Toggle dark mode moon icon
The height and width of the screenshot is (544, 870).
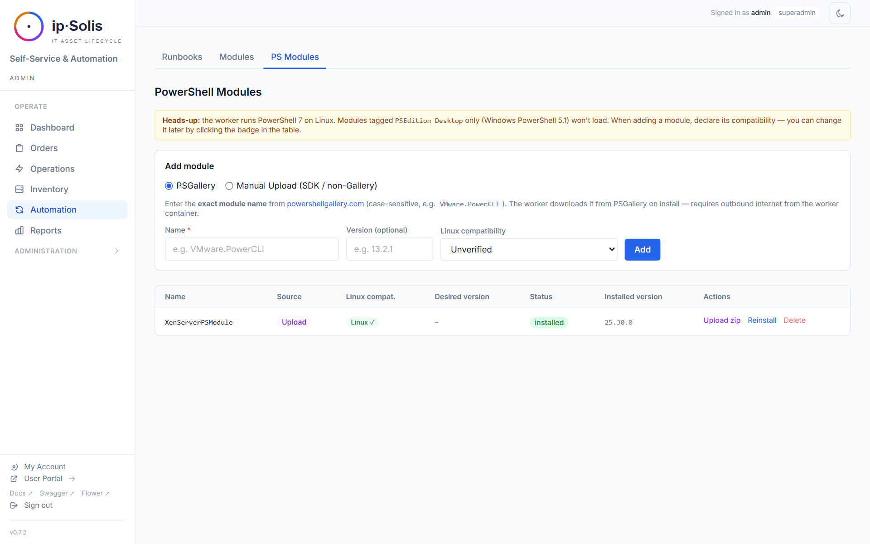[x=840, y=13]
